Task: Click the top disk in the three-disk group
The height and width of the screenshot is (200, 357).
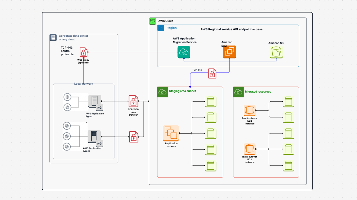Action: click(67, 126)
